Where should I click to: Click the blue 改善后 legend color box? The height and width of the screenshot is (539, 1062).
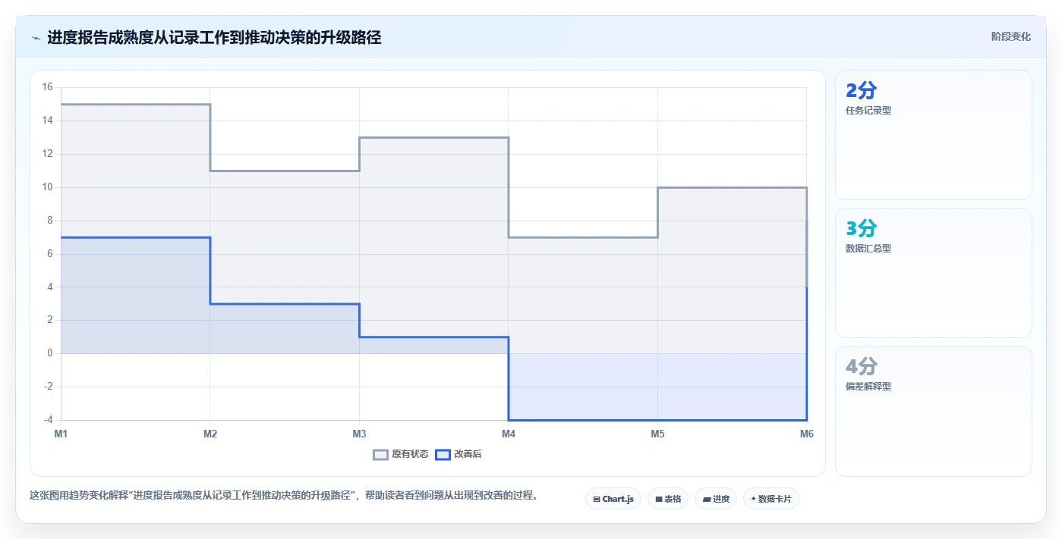[x=443, y=454]
